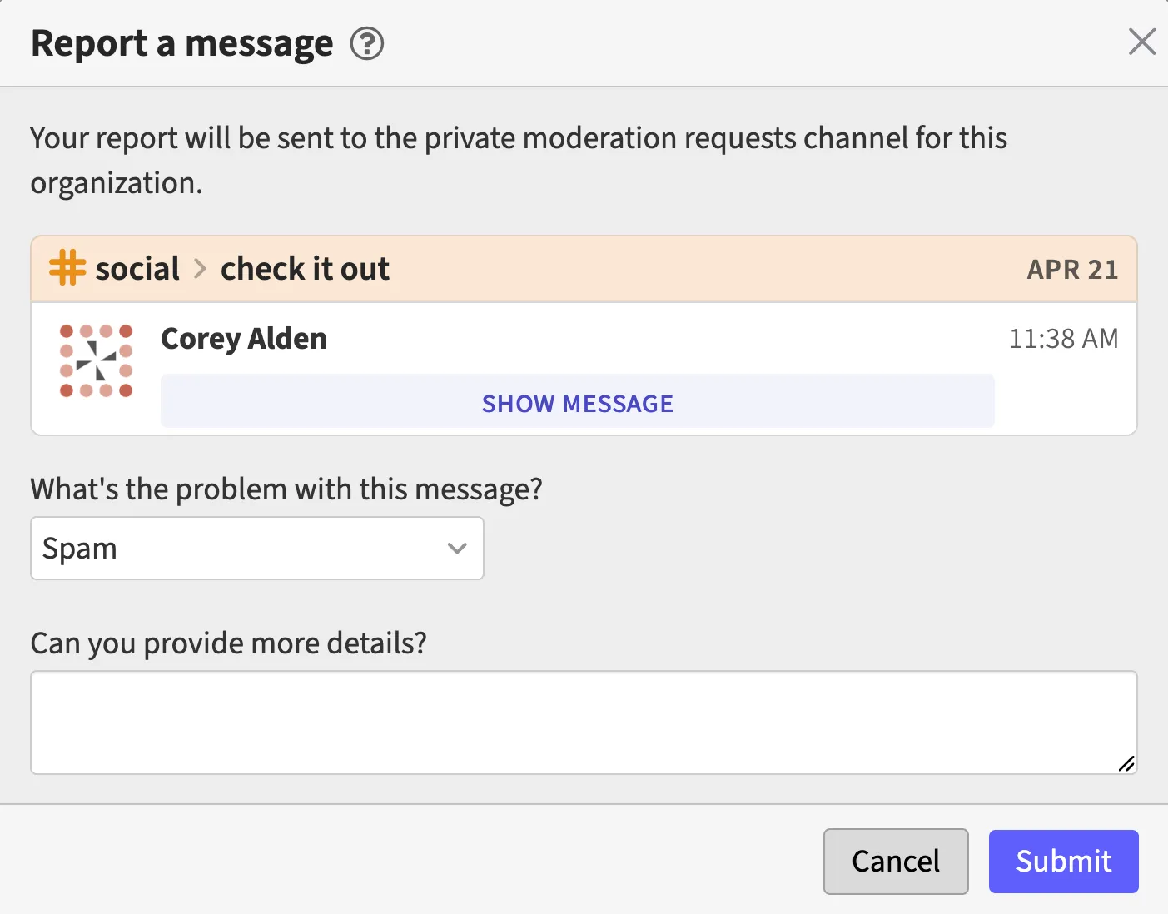Click the "Report a message" dialog title
The width and height of the screenshot is (1168, 914).
pos(181,43)
